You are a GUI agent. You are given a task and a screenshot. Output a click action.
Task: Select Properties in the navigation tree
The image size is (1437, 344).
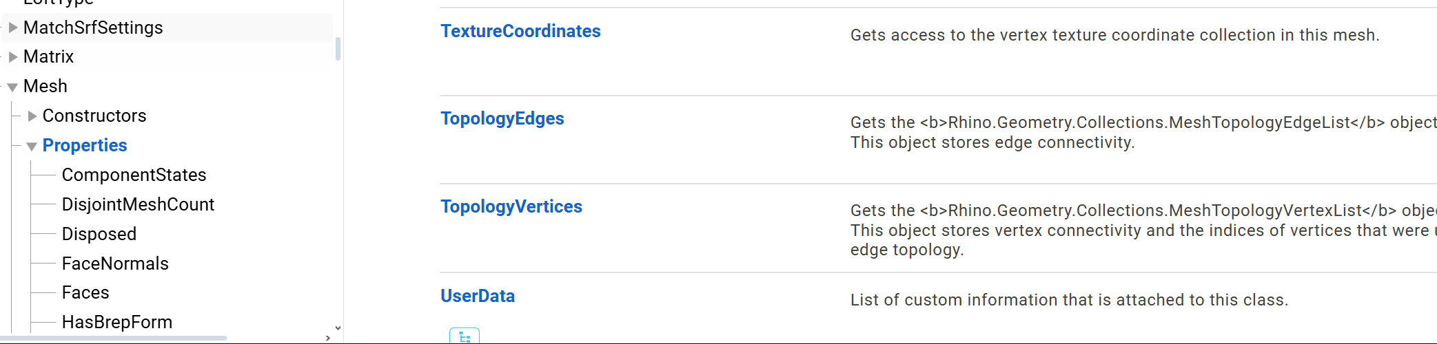pos(85,145)
